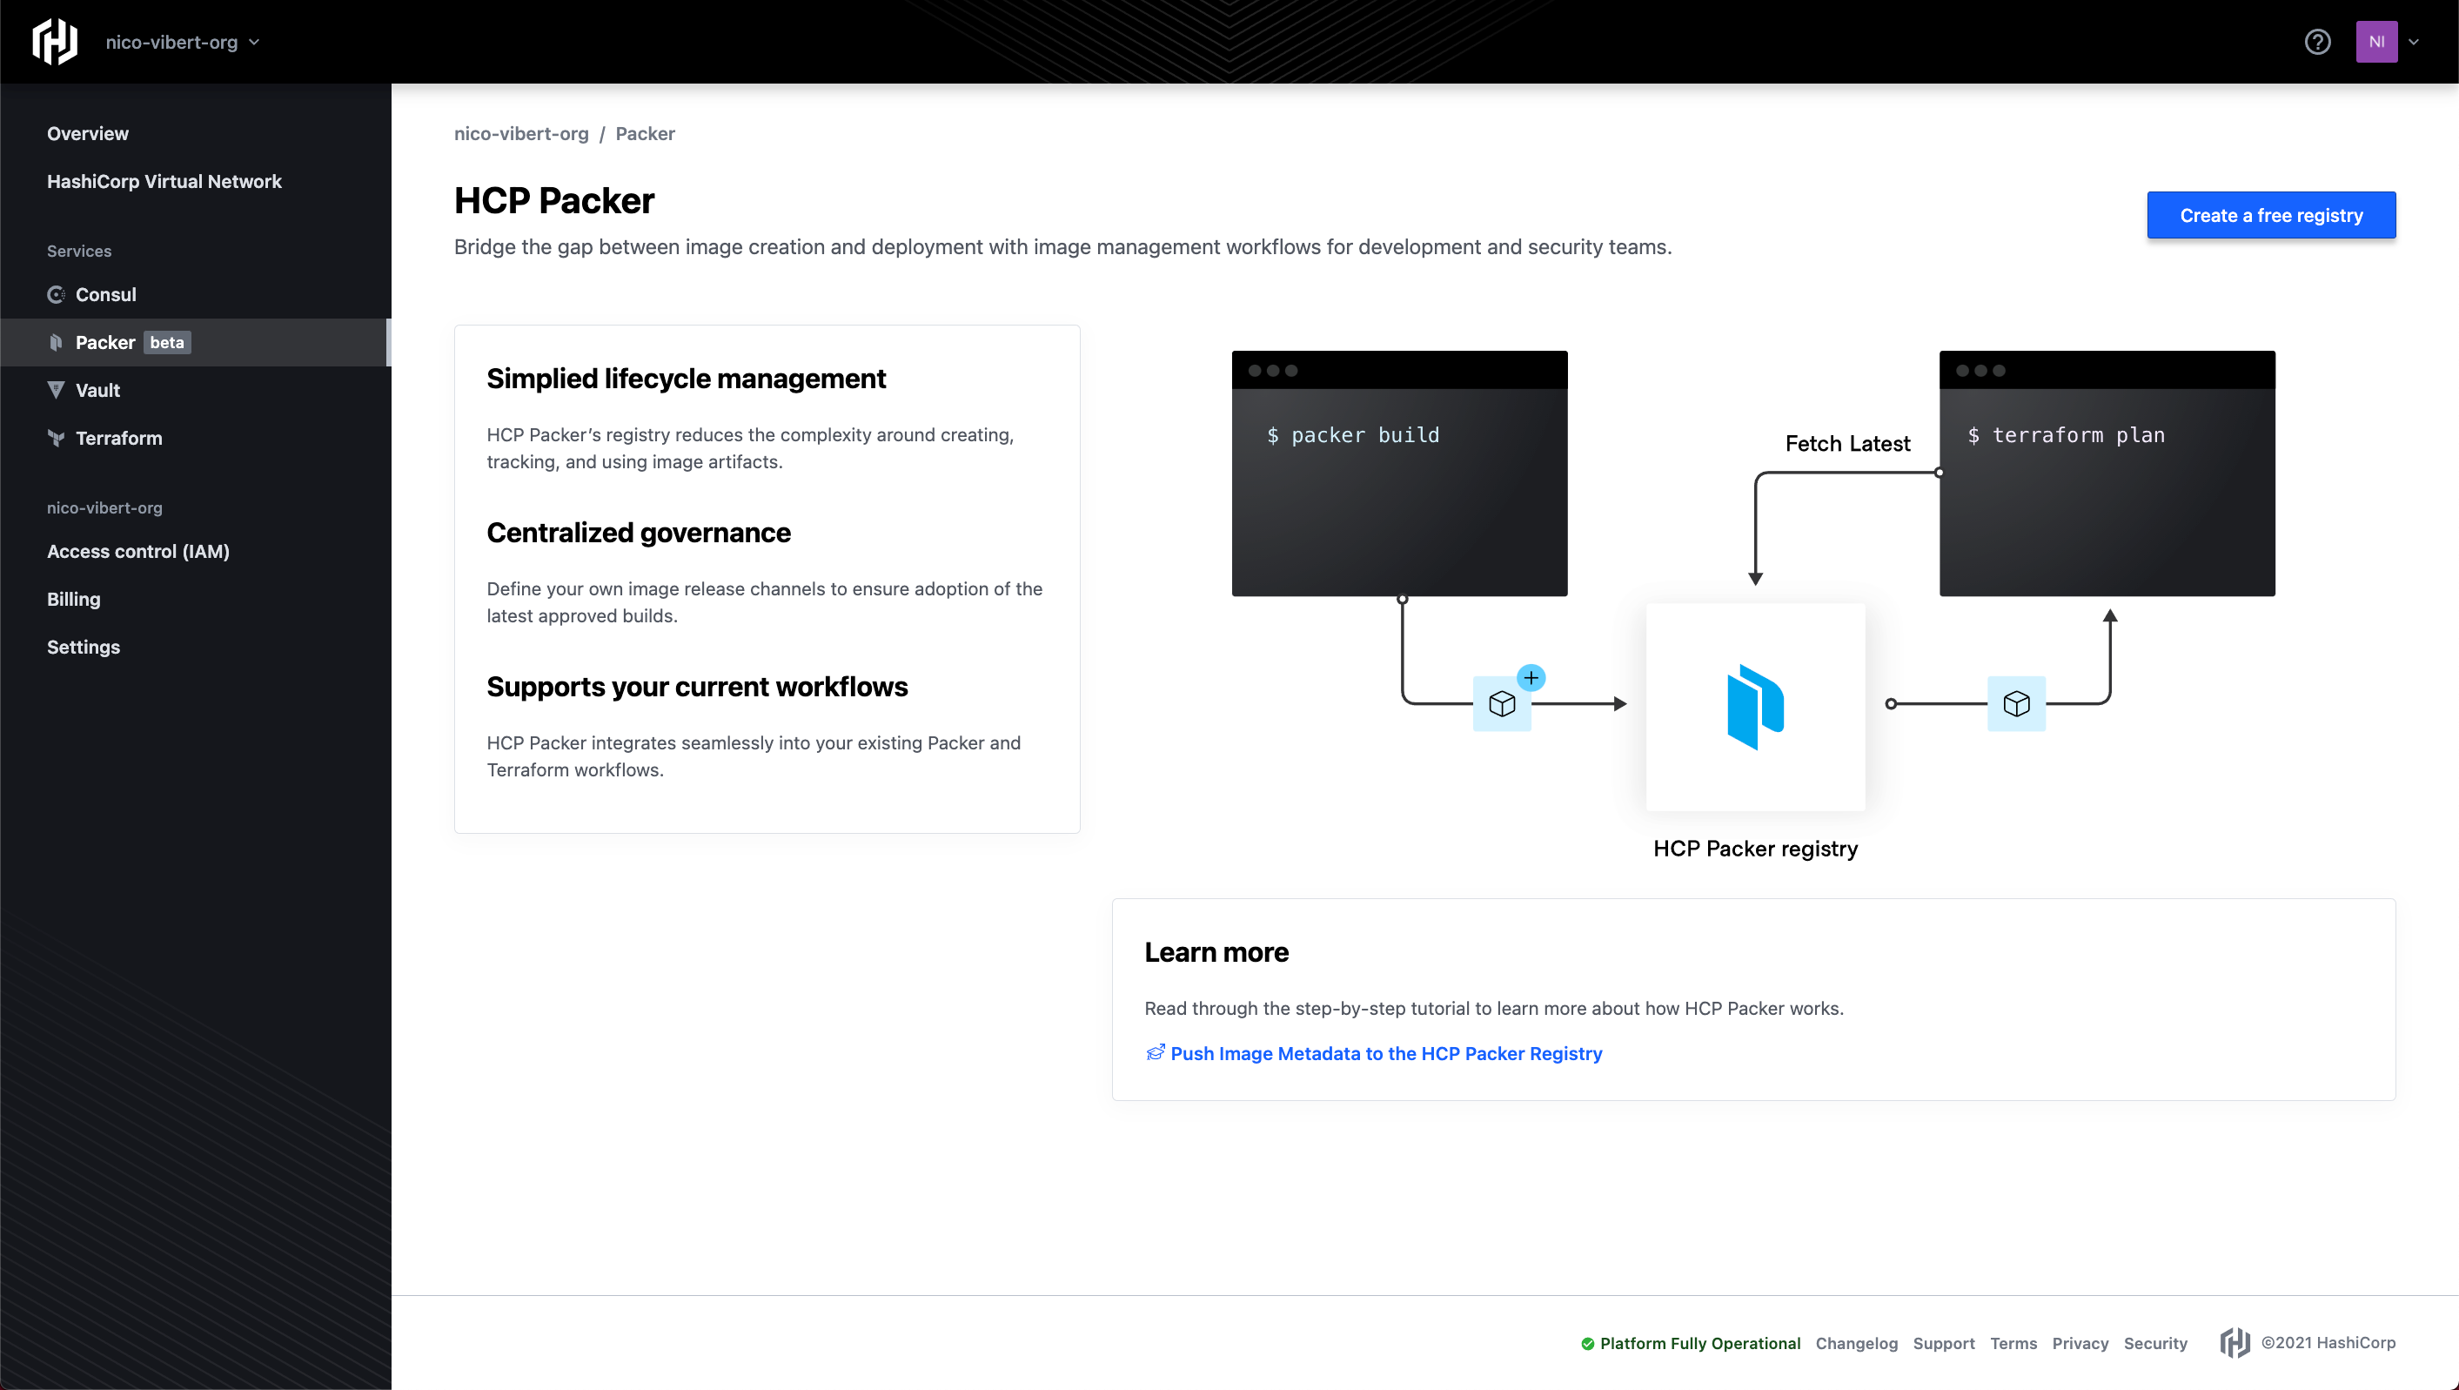Open the help question mark icon

click(2317, 42)
